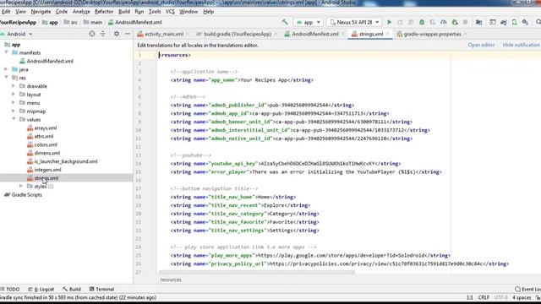The height and width of the screenshot is (304, 541).
Task: Open the Nexus 5X API 28 device dropdown
Action: [x=354, y=22]
